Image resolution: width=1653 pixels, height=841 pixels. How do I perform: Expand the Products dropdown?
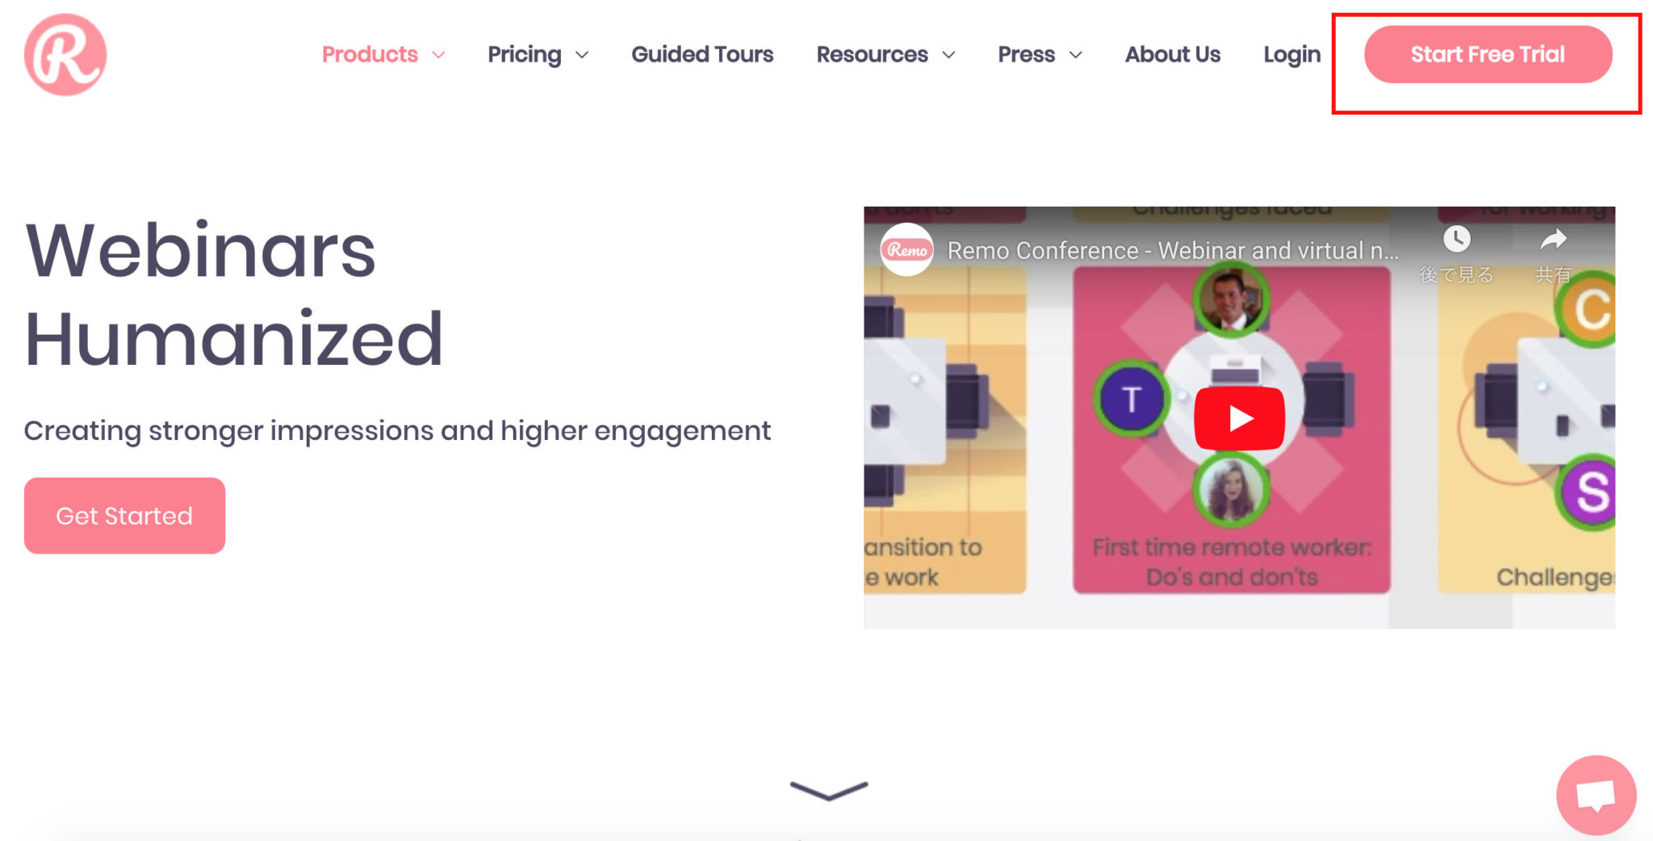pyautogui.click(x=370, y=54)
